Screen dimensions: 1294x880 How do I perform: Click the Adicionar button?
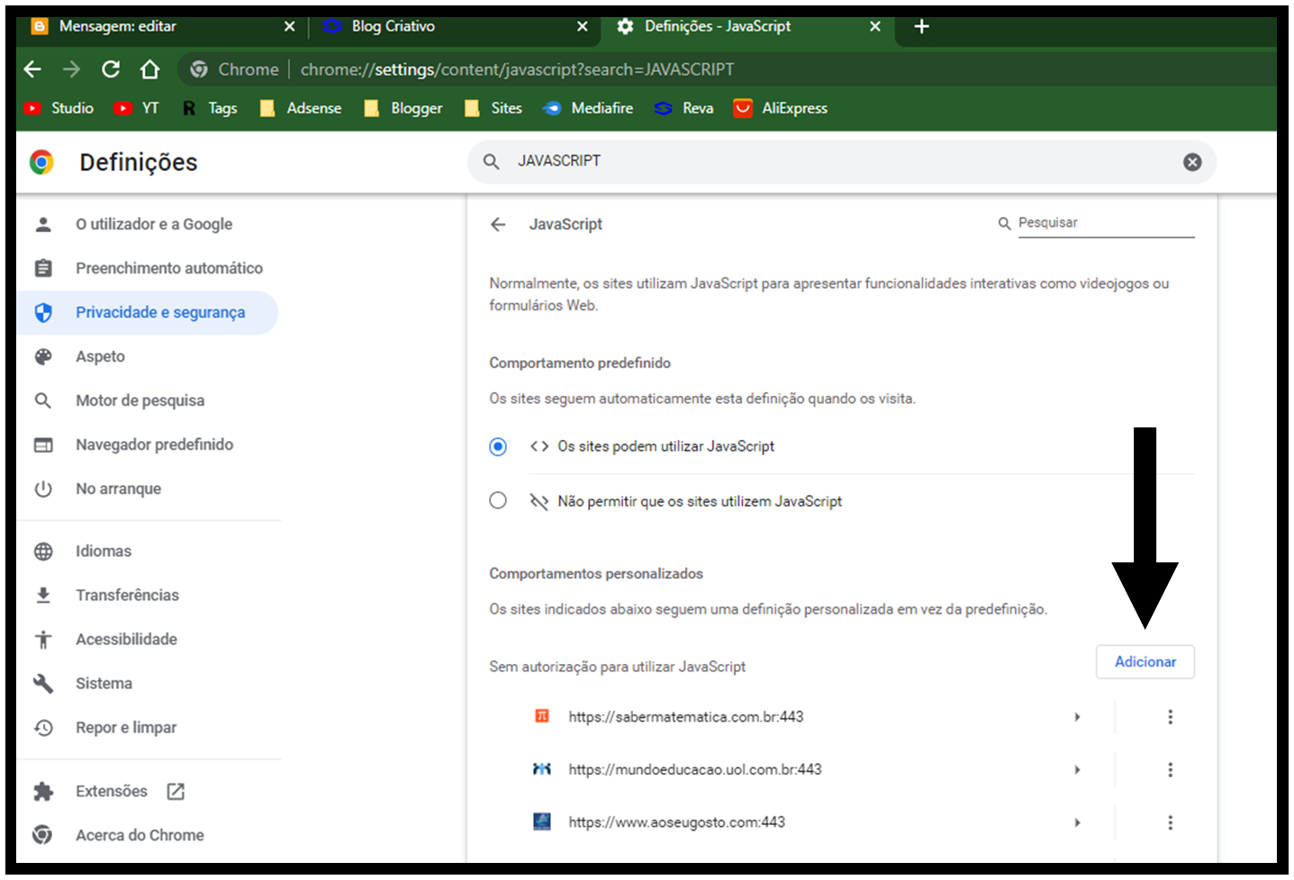[1145, 661]
